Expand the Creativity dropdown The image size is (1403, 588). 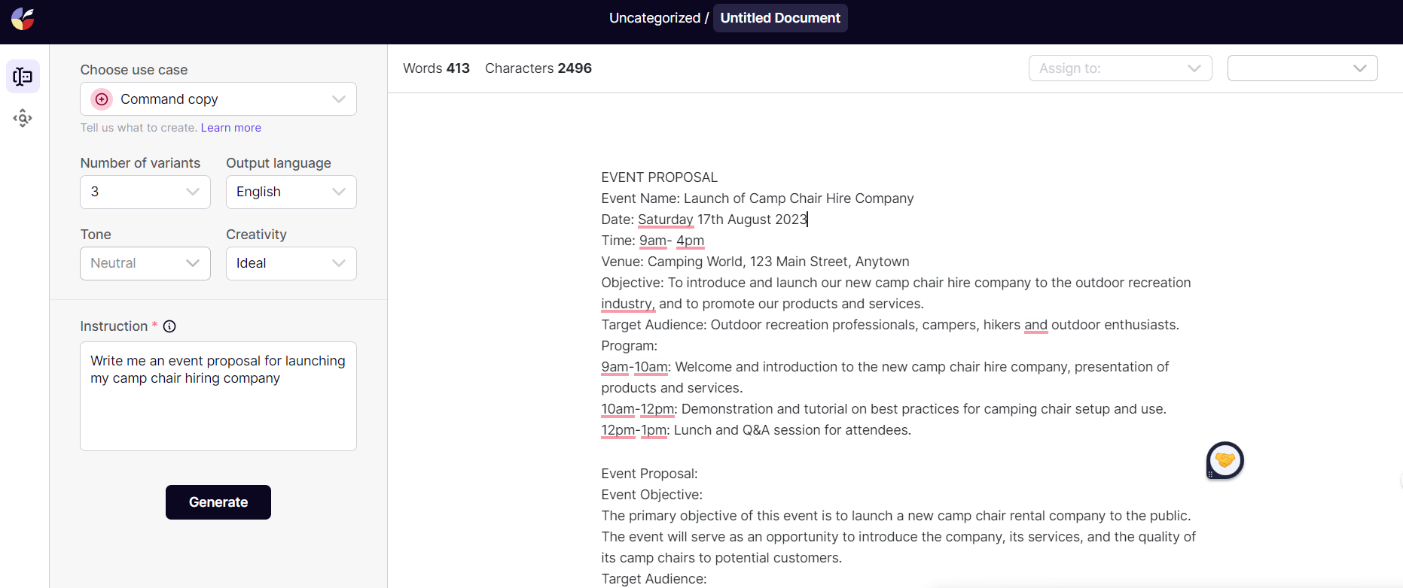tap(291, 263)
